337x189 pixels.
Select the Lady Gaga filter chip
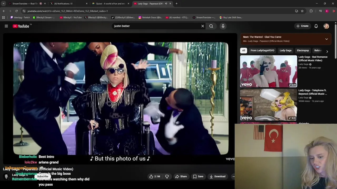[285, 50]
